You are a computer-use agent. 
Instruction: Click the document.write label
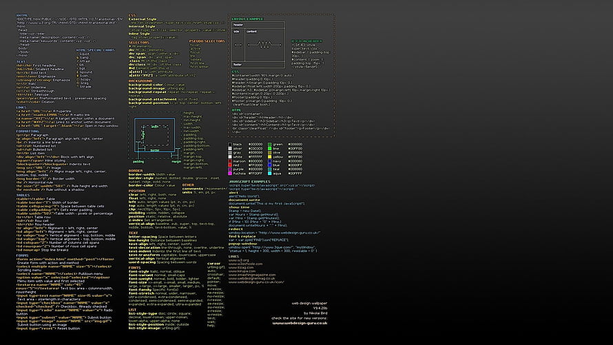click(244, 200)
